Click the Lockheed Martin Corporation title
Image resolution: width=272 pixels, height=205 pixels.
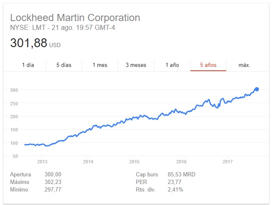coord(75,18)
